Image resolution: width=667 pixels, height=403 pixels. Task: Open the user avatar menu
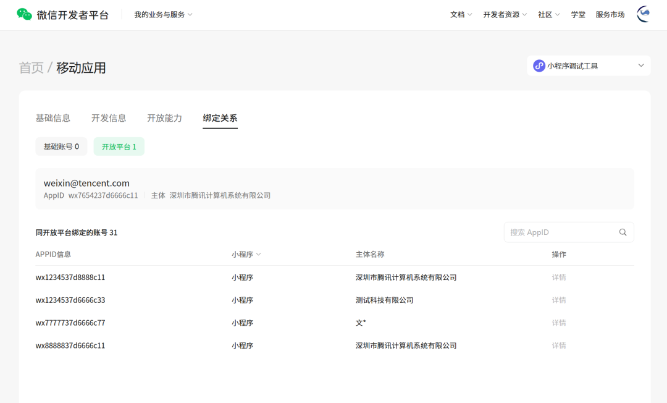point(643,14)
